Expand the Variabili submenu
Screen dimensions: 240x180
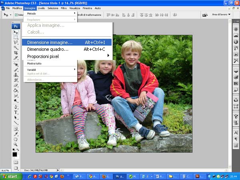click(x=50, y=70)
